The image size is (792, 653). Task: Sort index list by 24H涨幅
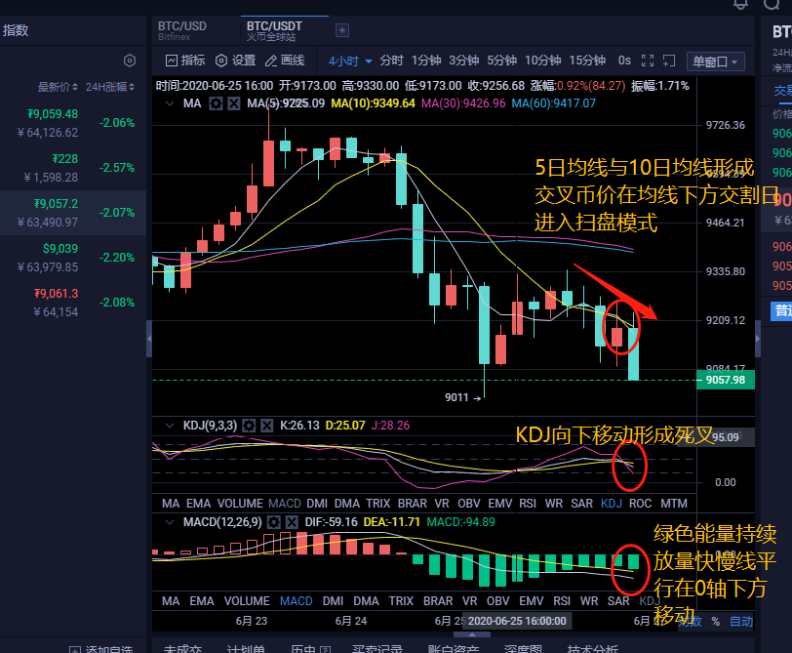(x=115, y=86)
